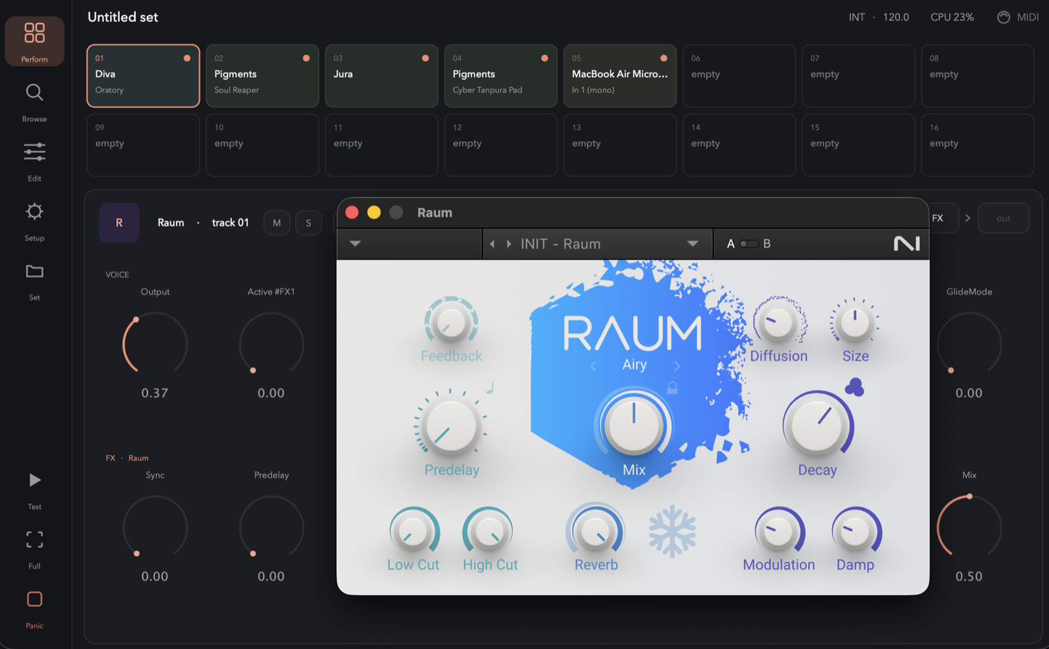This screenshot has width=1049, height=649.
Task: Click the Active #FX1 knob
Action: pos(271,344)
